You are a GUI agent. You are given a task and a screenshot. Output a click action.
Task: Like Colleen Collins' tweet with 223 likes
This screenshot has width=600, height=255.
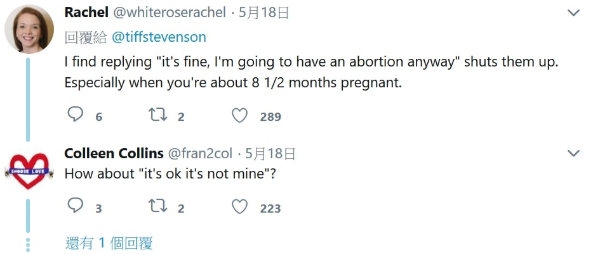[239, 208]
